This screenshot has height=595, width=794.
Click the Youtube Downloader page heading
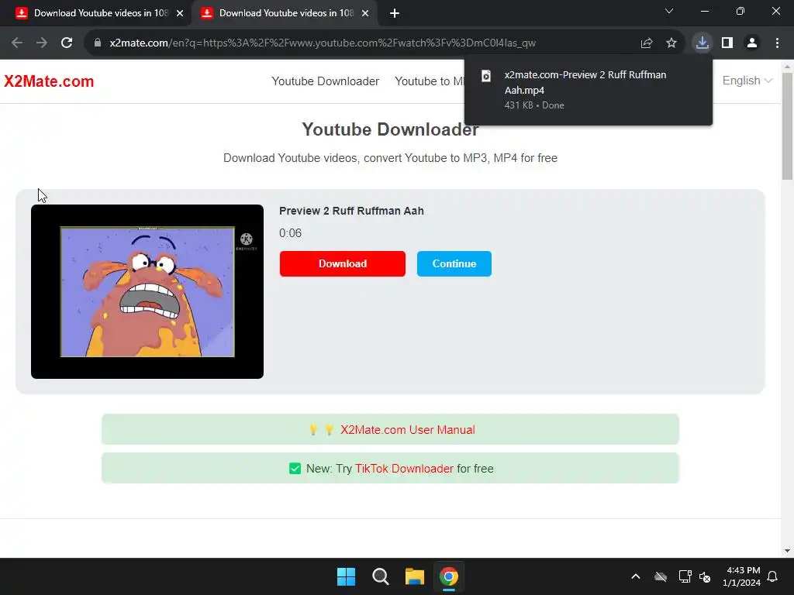(x=391, y=129)
